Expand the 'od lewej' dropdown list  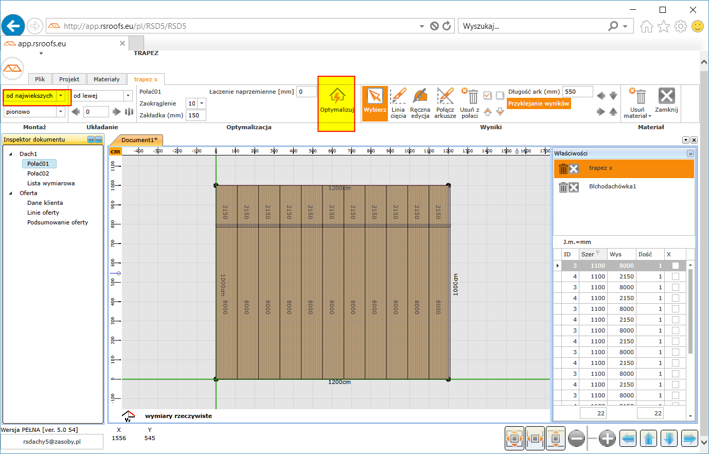point(128,96)
